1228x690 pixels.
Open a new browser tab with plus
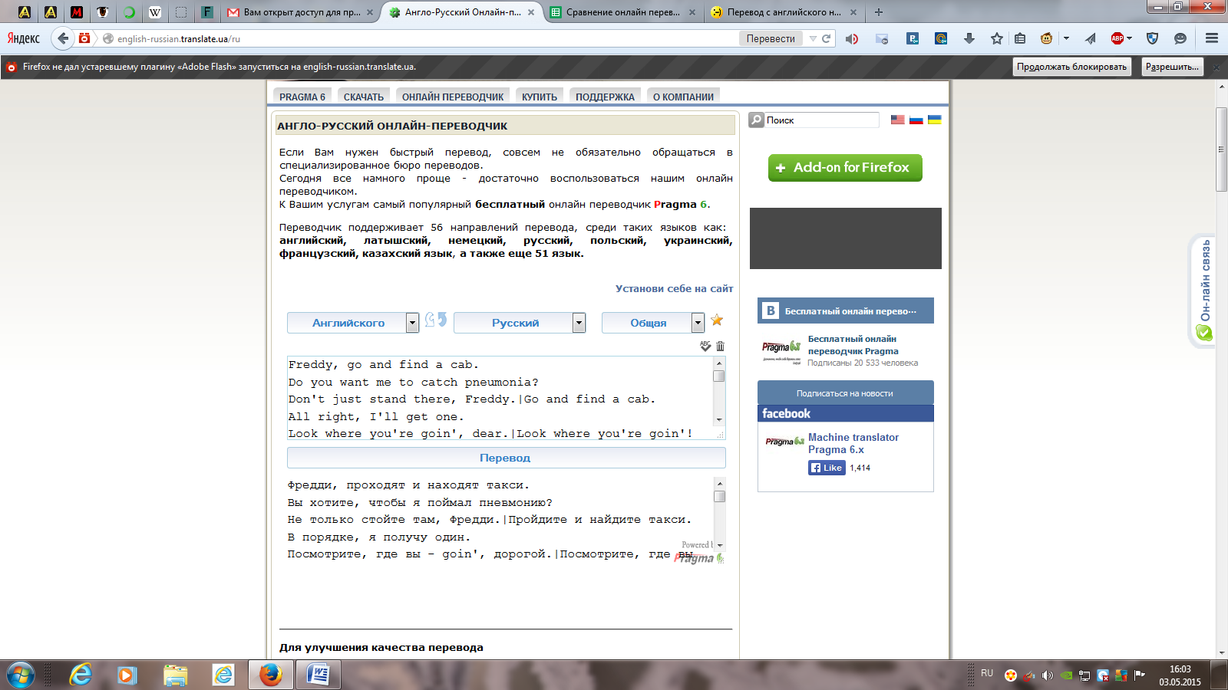(x=879, y=12)
